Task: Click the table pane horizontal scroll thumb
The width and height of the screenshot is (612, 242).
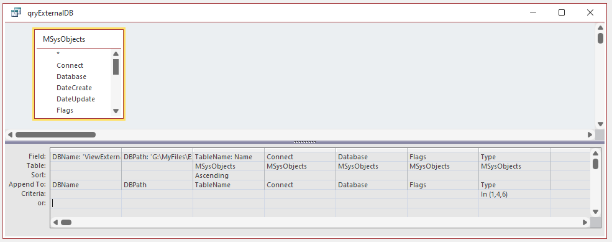Action: [55, 135]
